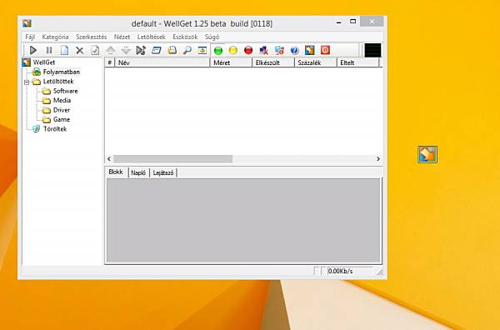Select the green speed circle
The width and height of the screenshot is (500, 330).
[x=218, y=50]
